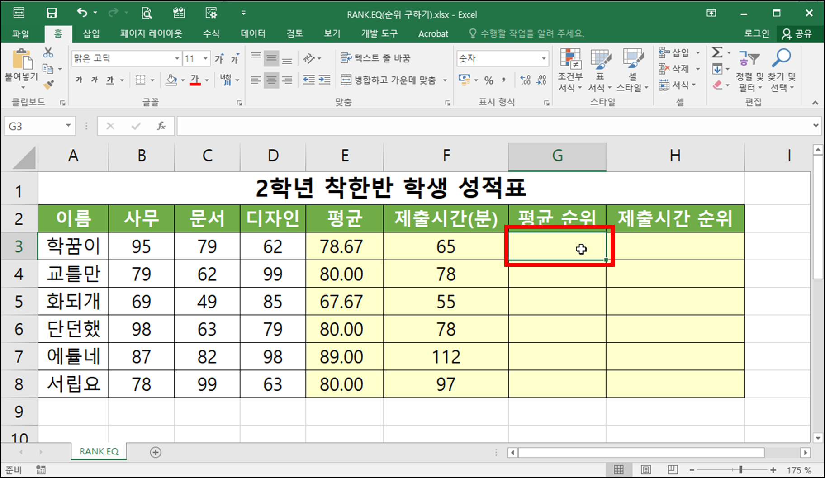Toggle italic formatting
The width and height of the screenshot is (825, 478).
click(95, 80)
